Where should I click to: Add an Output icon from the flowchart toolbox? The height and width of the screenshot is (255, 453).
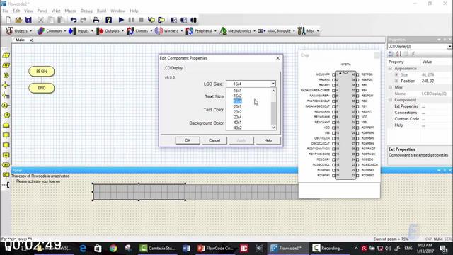(6, 65)
